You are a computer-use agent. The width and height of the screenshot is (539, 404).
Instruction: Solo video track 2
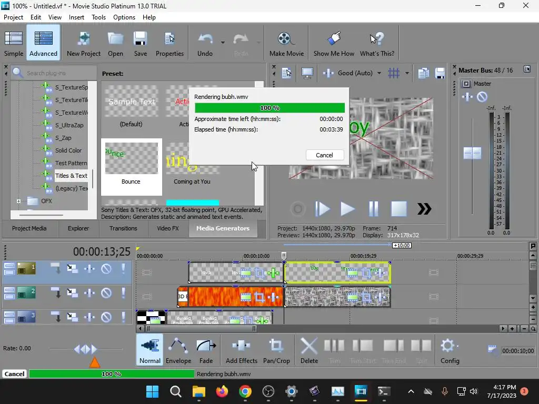(123, 293)
